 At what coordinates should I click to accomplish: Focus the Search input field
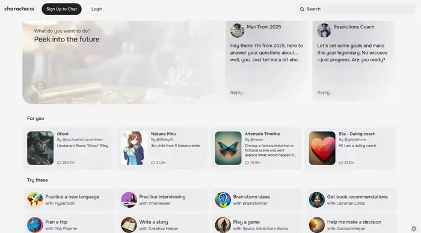tap(356, 9)
